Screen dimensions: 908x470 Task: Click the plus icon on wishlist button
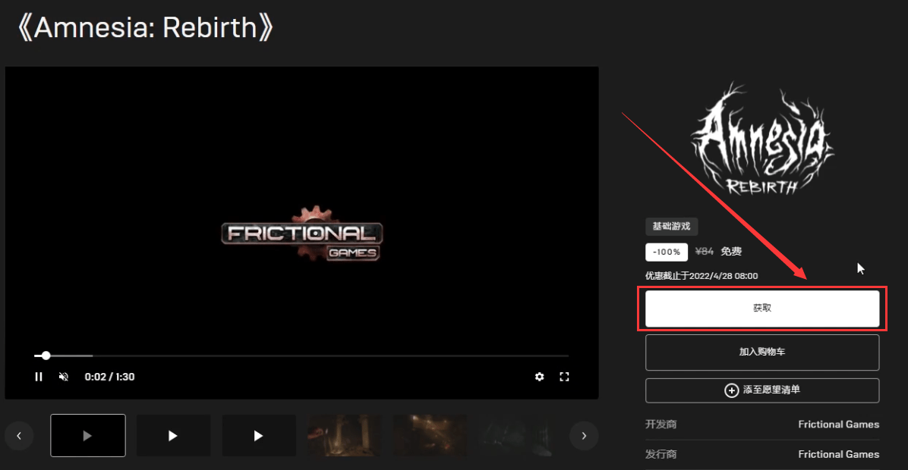pos(731,390)
